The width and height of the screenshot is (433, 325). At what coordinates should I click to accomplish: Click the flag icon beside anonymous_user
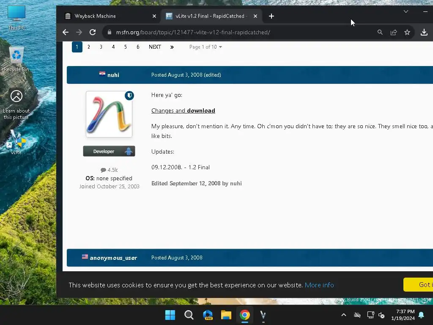(85, 257)
